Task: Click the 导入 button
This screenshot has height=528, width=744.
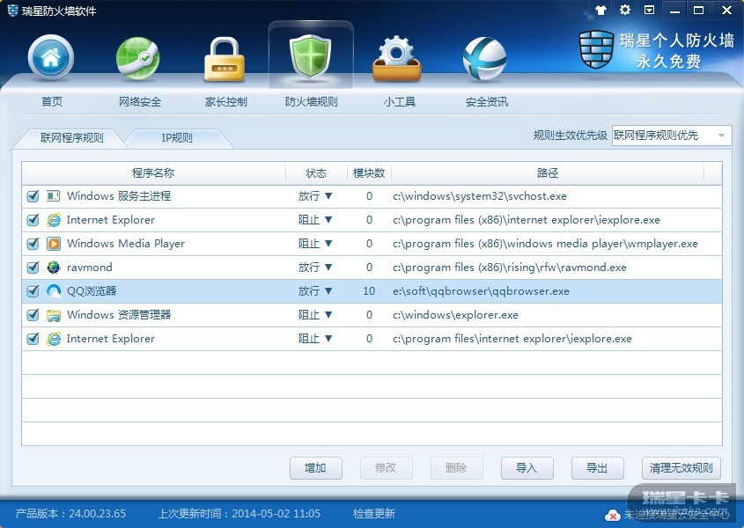Action: click(x=527, y=468)
